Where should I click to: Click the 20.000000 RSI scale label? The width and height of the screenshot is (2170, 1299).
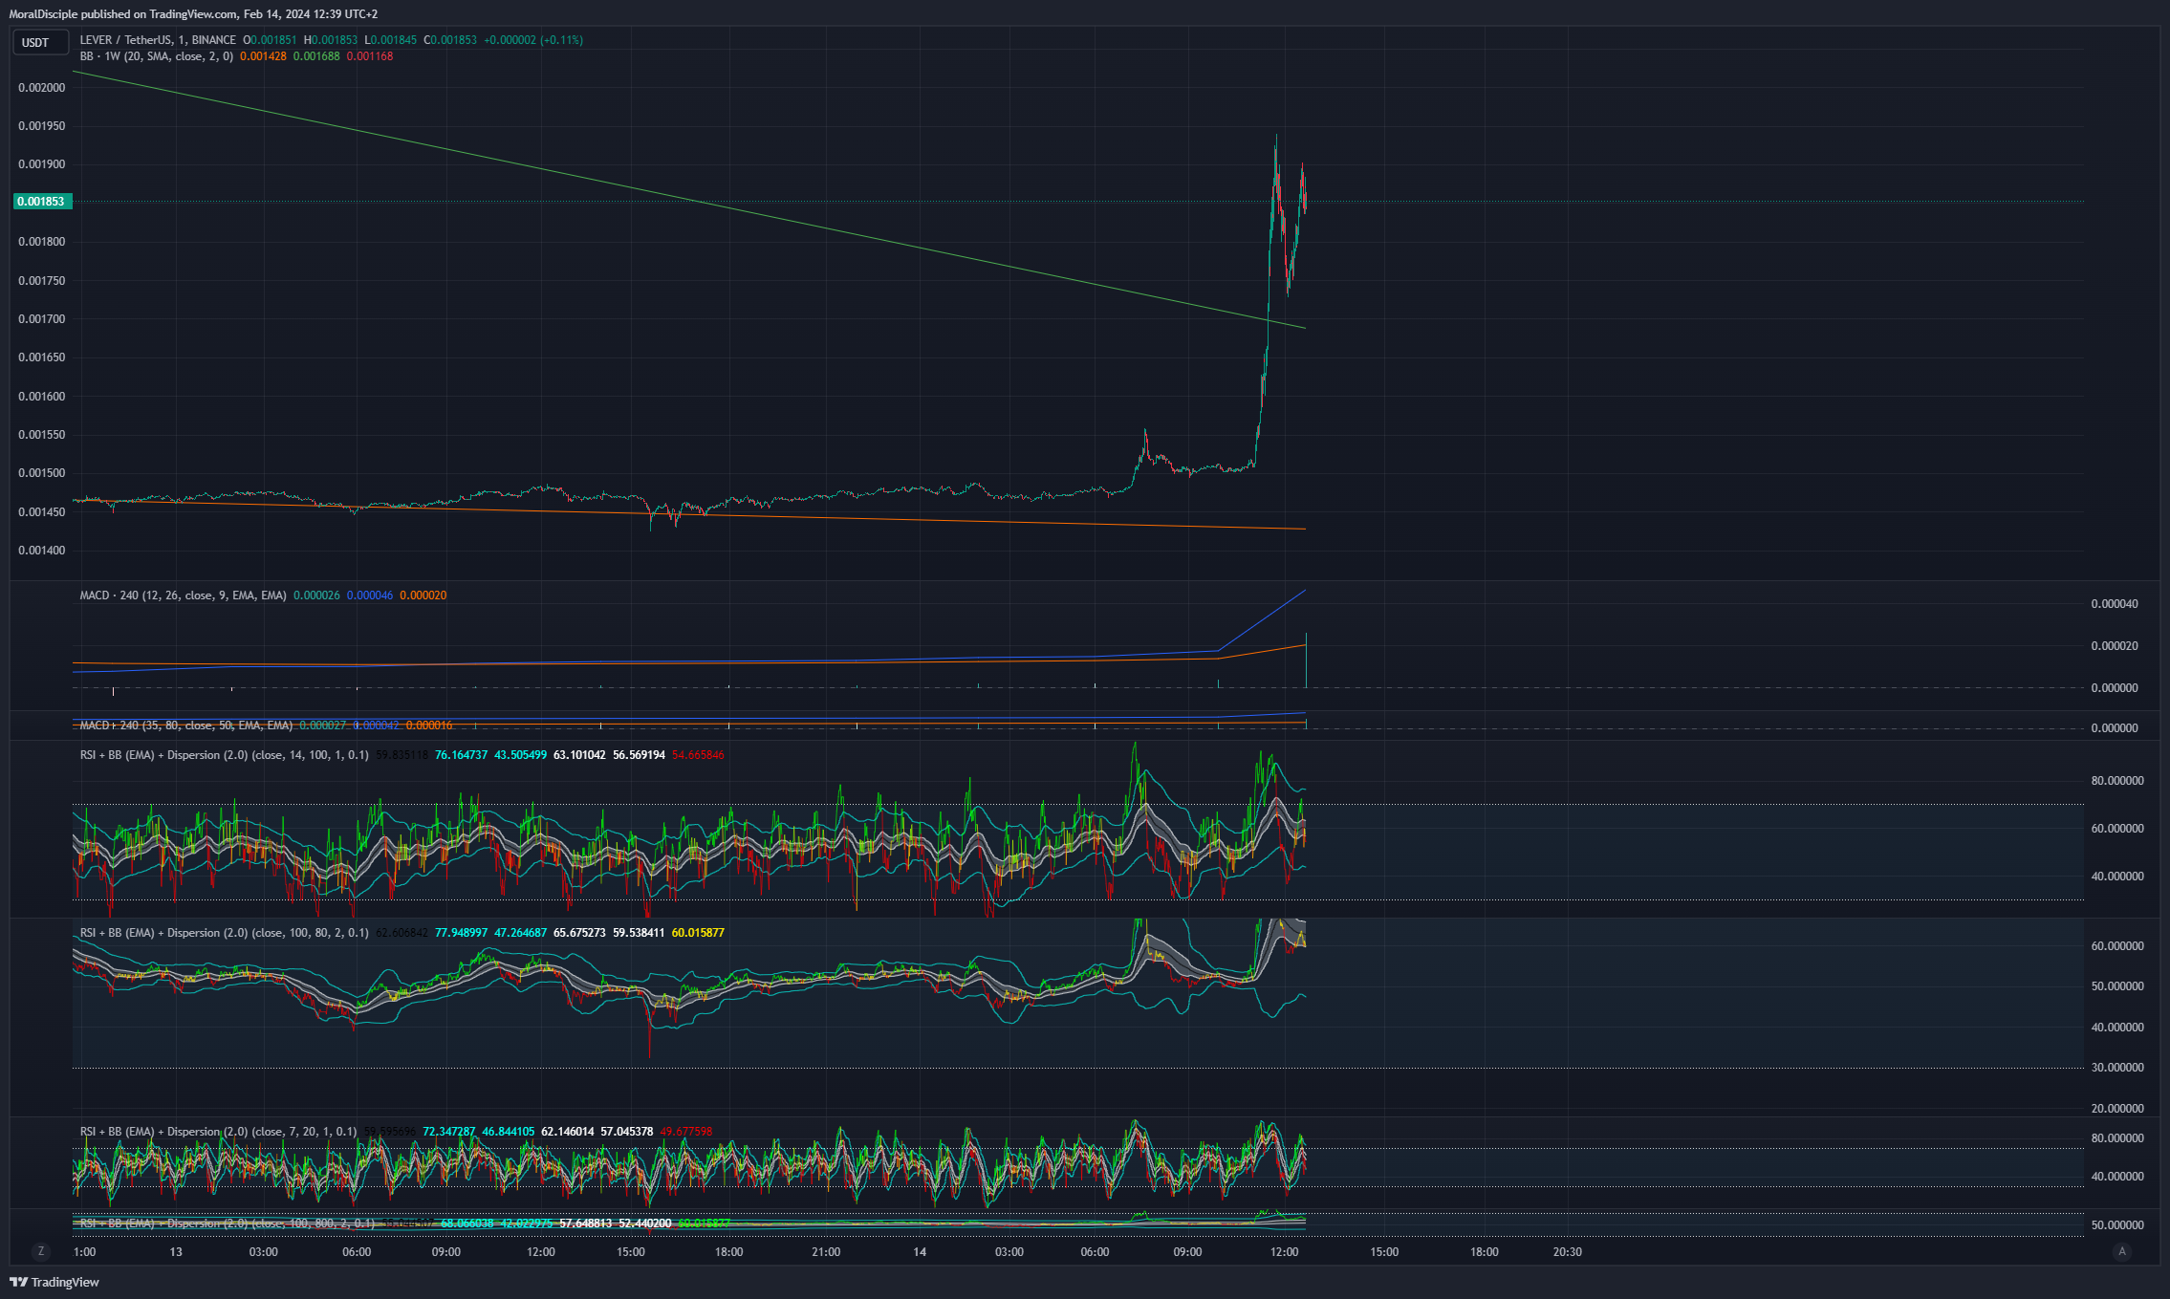[2117, 1109]
